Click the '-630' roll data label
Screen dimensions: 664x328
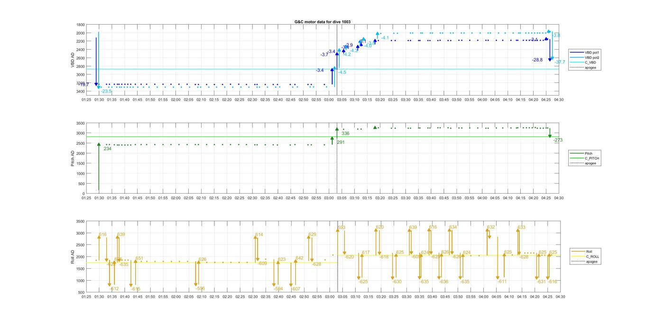[x=397, y=282]
